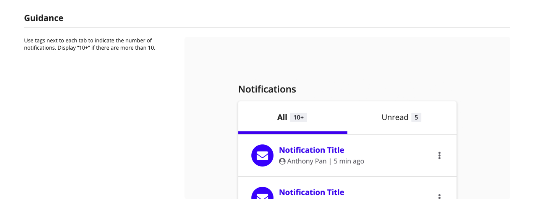Screen dimensions: 534x199
Task: Click the 5 count tag on Unread
Action: click(x=416, y=117)
